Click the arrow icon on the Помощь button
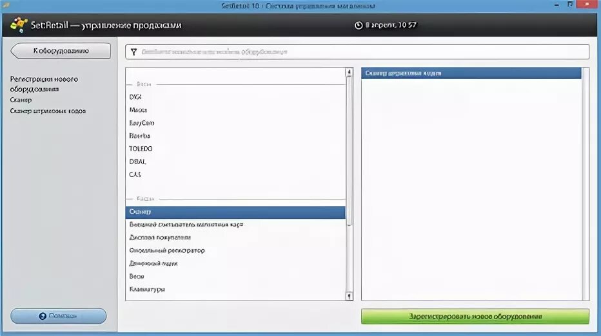Screen dimensions: 601x336 pos(43,316)
